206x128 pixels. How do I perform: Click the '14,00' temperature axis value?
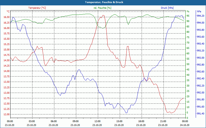coord(6,71)
